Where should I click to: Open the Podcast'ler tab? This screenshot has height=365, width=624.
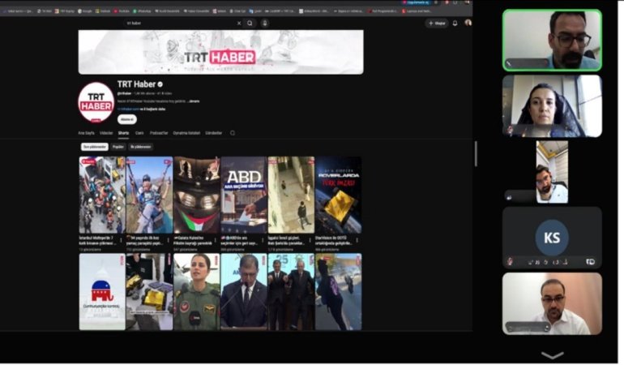point(159,133)
